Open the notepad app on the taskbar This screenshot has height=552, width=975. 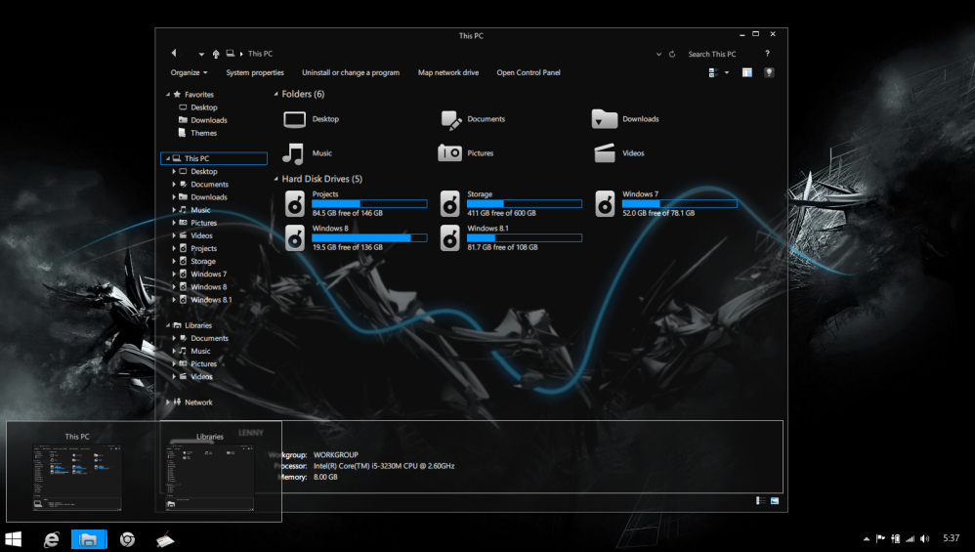pyautogui.click(x=165, y=539)
